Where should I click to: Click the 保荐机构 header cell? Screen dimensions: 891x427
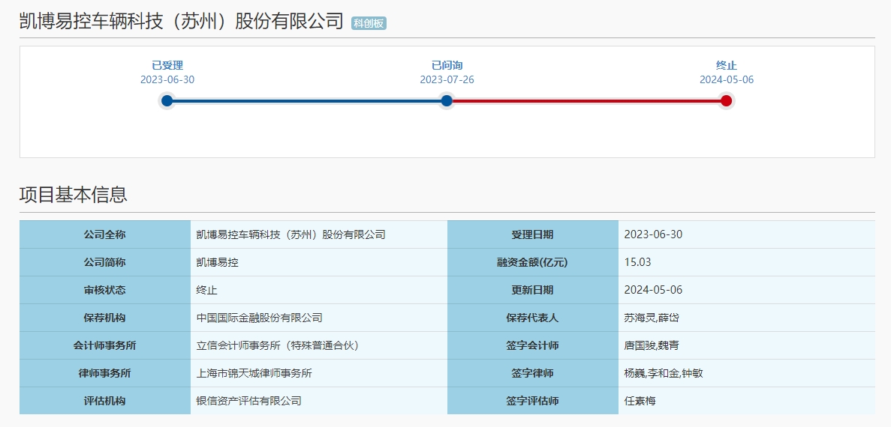[x=105, y=318]
